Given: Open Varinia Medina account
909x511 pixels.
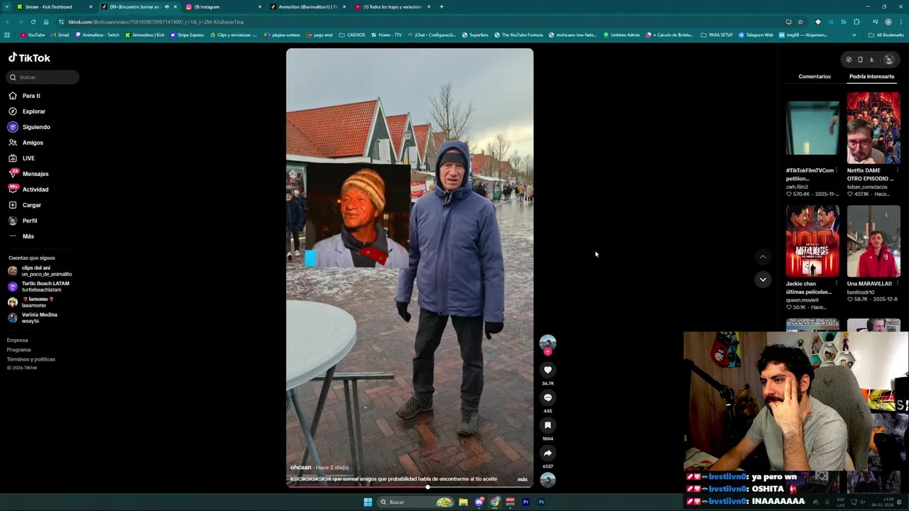Looking at the screenshot, I should (33, 318).
